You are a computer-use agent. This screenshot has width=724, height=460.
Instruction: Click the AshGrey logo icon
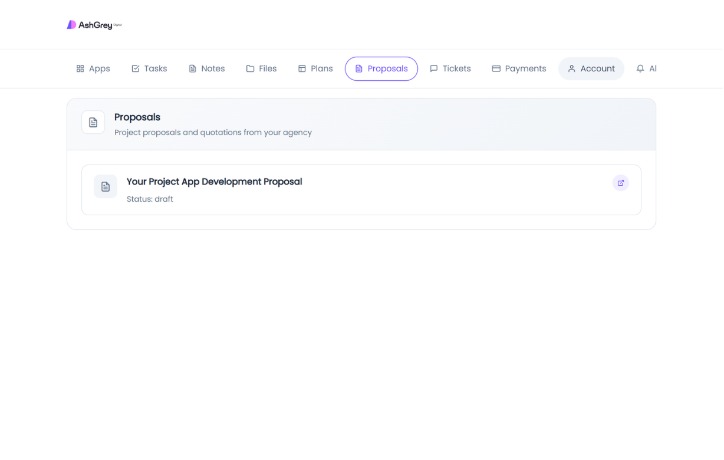(71, 25)
